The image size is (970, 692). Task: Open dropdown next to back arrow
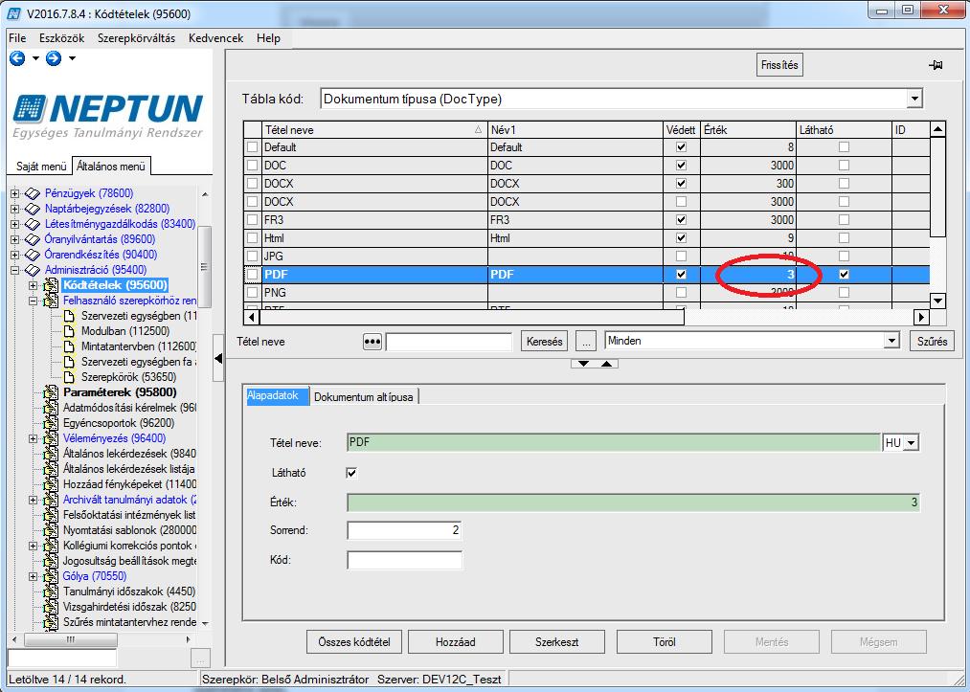pos(35,58)
